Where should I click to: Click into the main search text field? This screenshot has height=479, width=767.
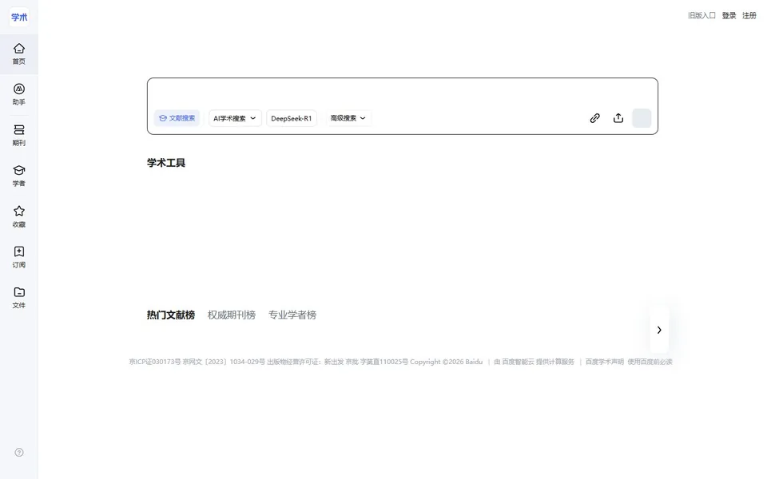pyautogui.click(x=402, y=93)
